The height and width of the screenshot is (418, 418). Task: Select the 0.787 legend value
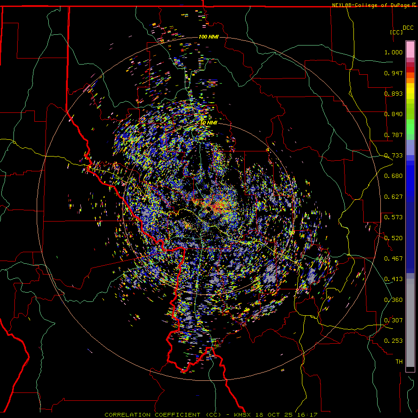393,135
